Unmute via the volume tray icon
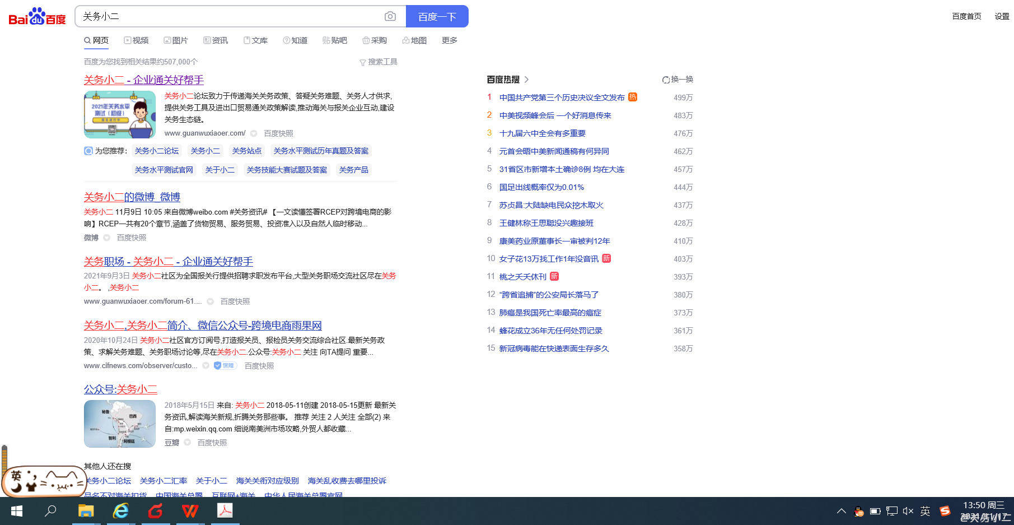The image size is (1014, 525). pyautogui.click(x=908, y=511)
